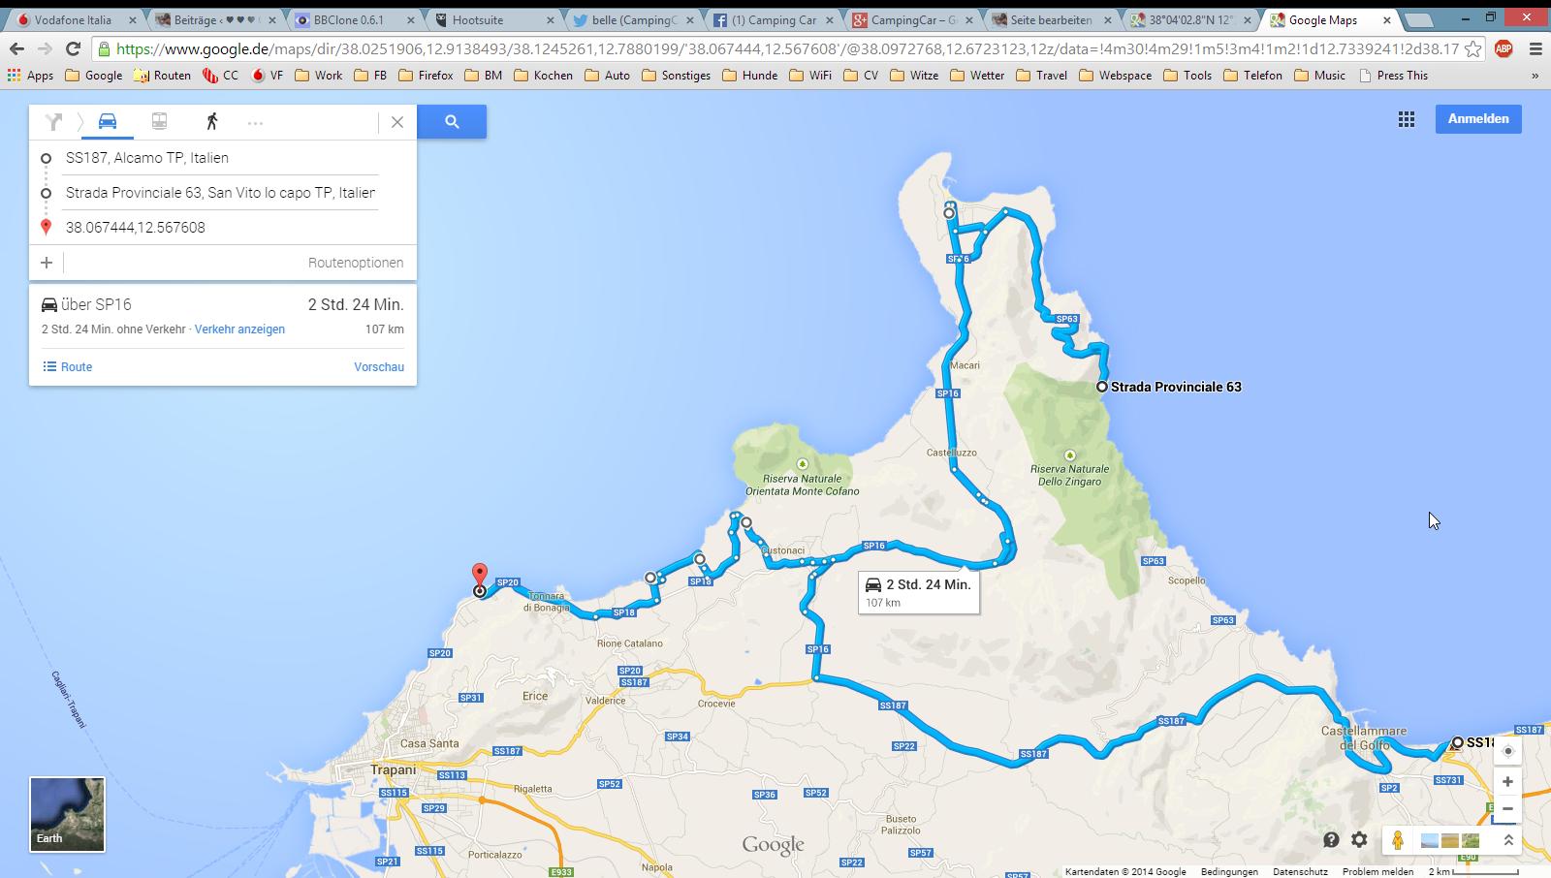1551x878 pixels.
Task: Reload the page with refresh icon
Action: tap(73, 48)
